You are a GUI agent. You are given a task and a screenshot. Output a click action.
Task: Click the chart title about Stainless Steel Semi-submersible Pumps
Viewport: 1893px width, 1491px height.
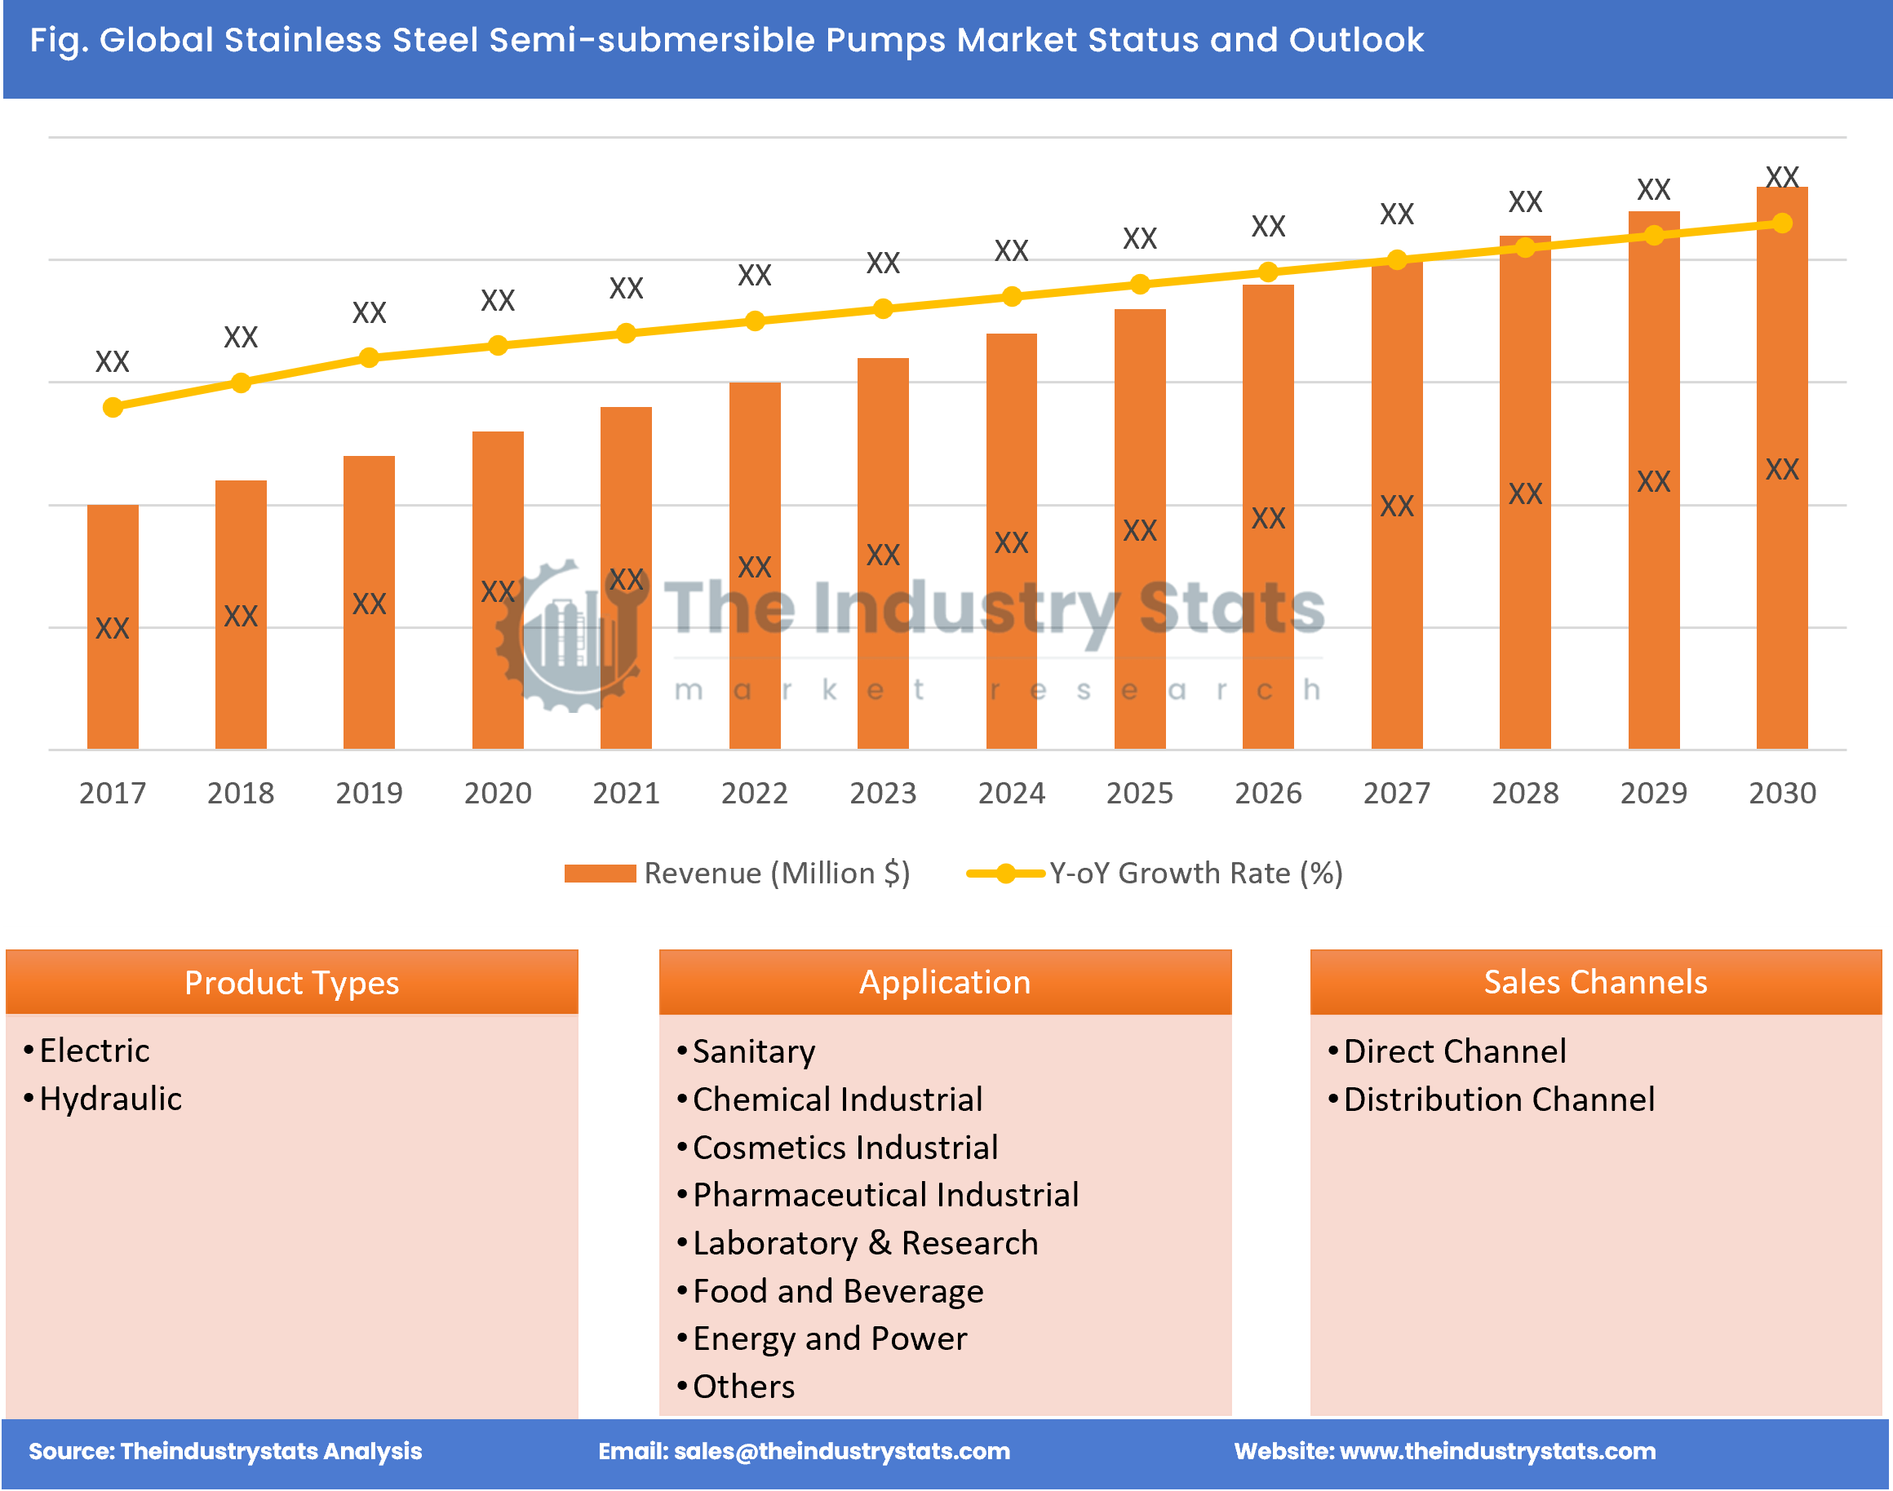726,40
